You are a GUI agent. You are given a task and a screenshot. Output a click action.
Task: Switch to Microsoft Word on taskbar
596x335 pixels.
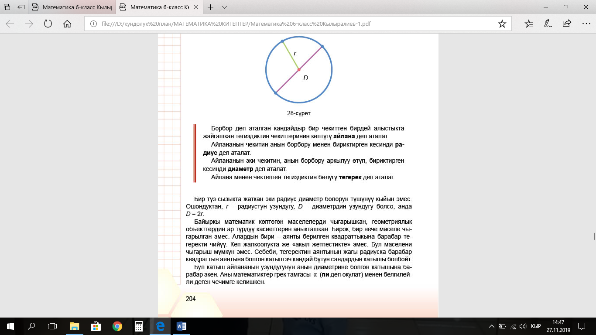point(181,326)
